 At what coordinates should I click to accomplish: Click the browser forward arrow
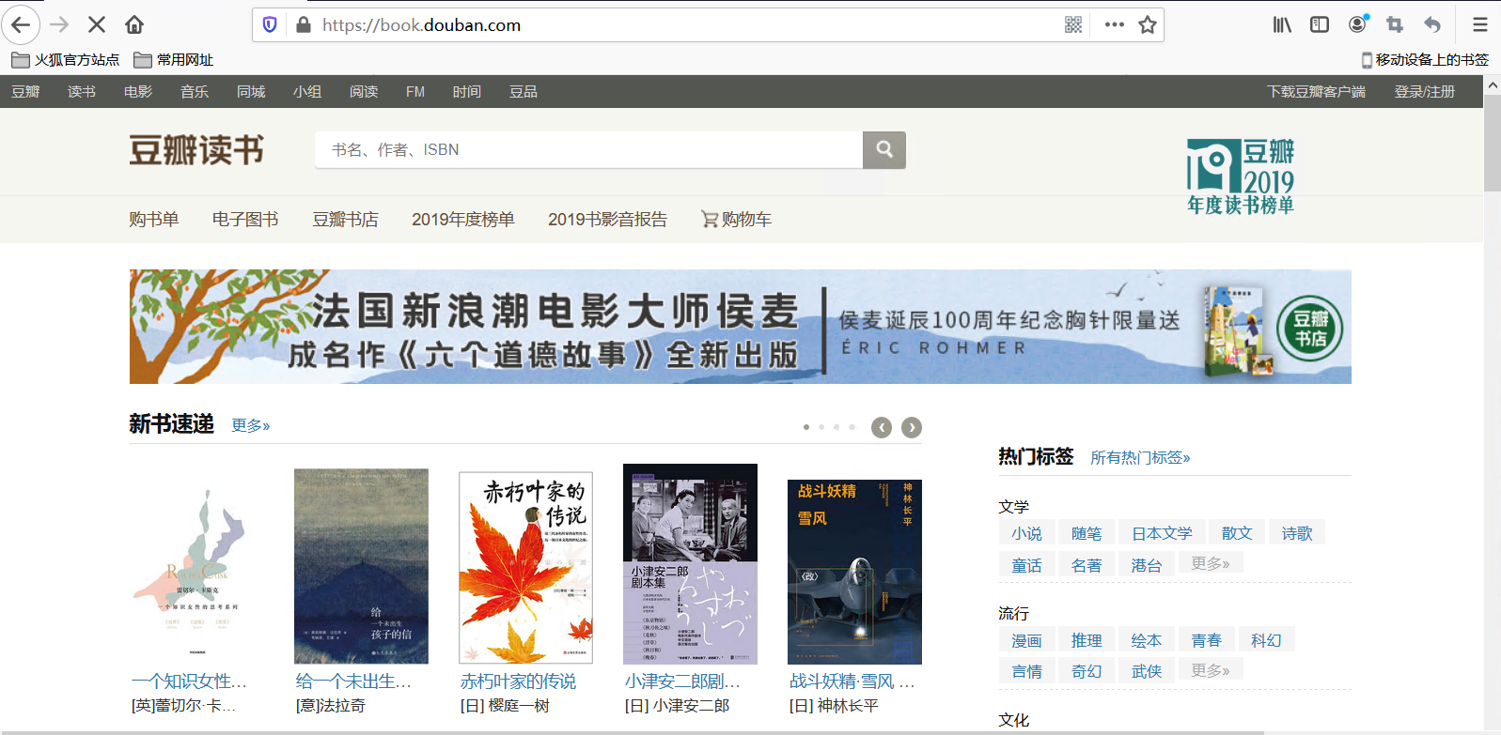[59, 24]
